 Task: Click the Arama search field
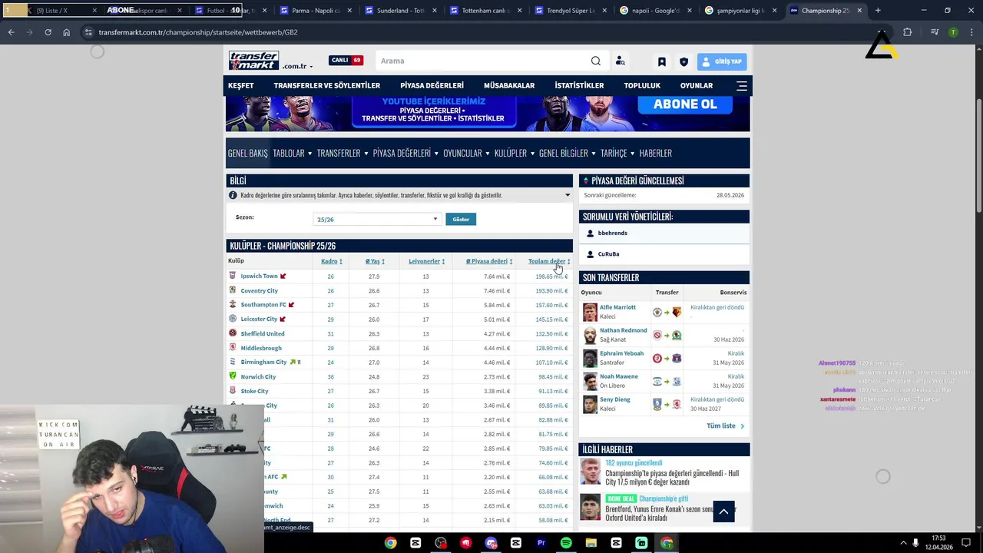(482, 61)
